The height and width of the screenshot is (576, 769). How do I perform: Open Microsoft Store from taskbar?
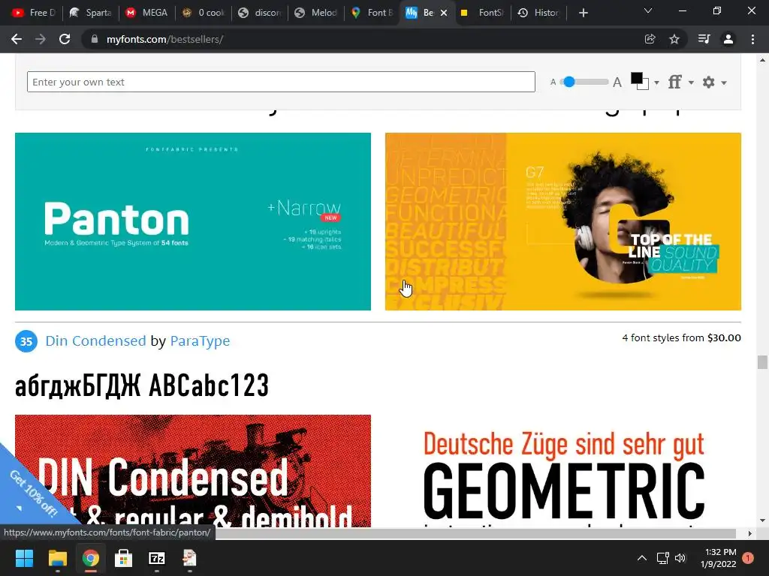124,558
